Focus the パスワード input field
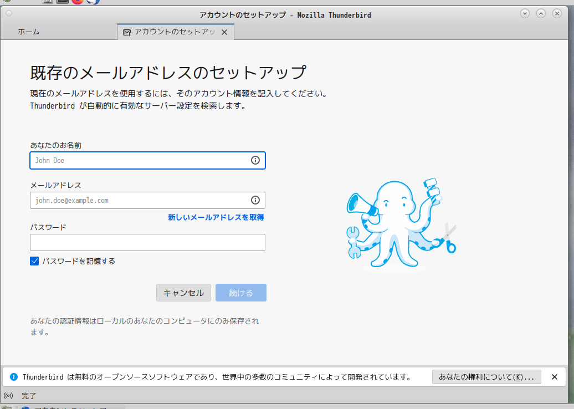This screenshot has height=409, width=574. (147, 242)
